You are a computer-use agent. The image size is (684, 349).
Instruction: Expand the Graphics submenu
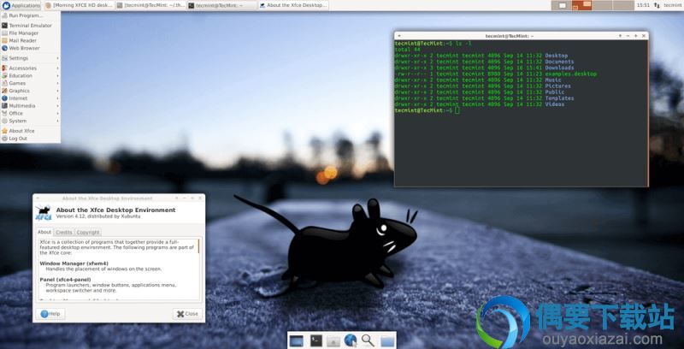click(x=30, y=91)
